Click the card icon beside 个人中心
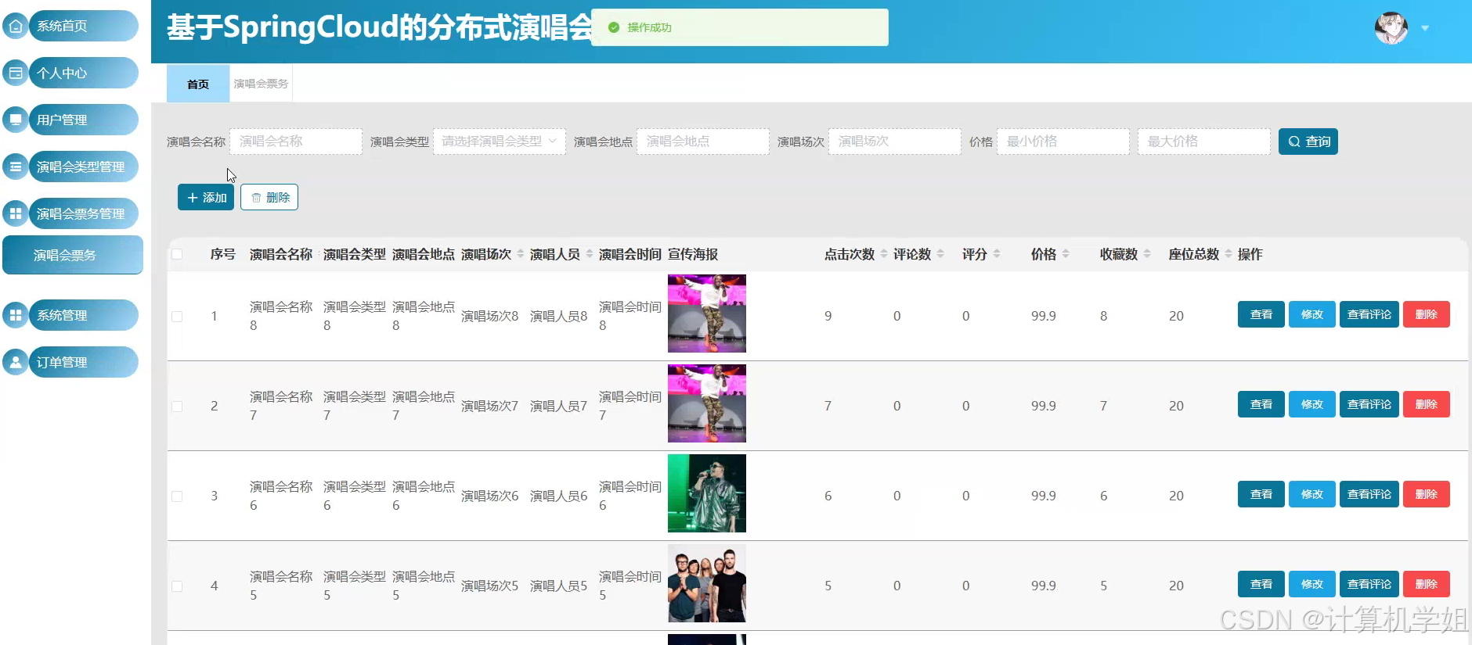1472x645 pixels. (x=16, y=73)
